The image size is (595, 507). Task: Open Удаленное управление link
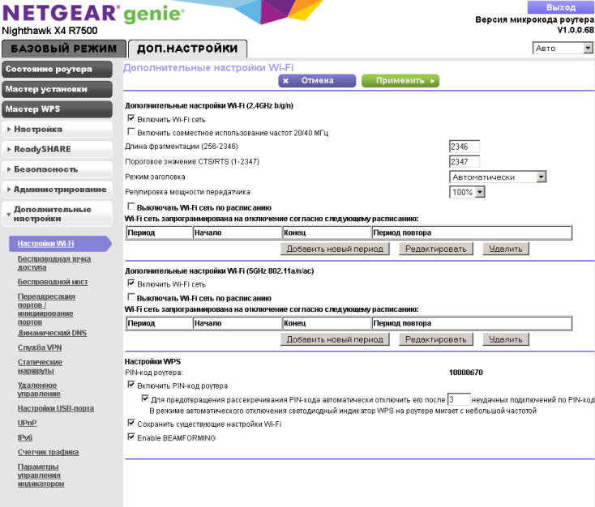(x=39, y=390)
